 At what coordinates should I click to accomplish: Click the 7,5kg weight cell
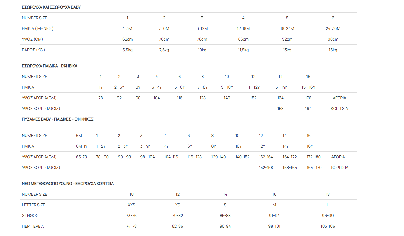point(164,50)
